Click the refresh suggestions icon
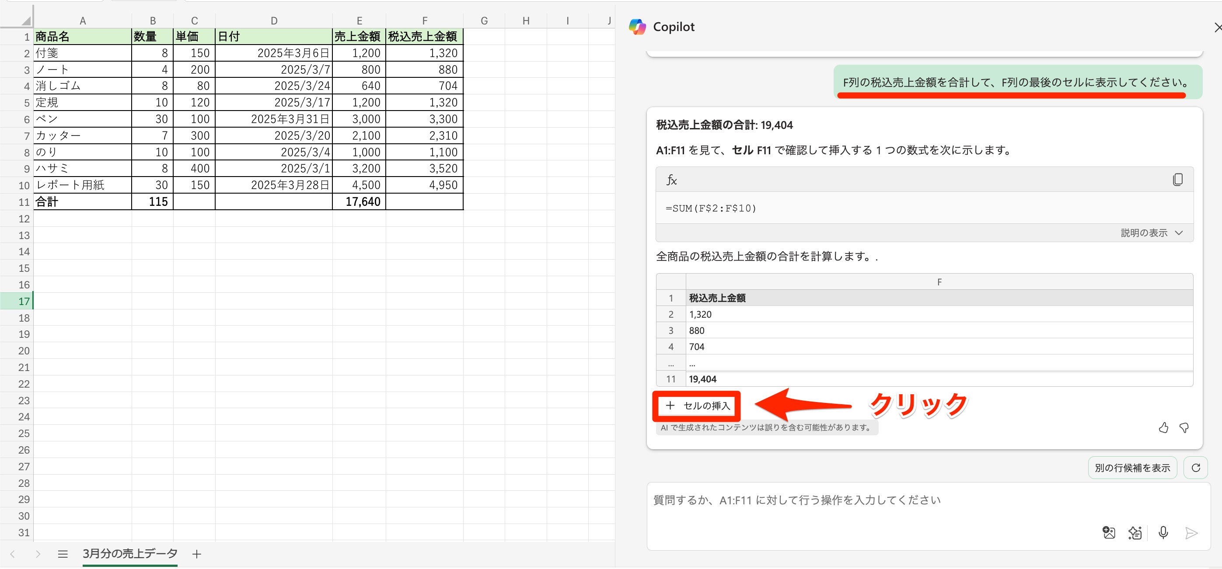 [x=1195, y=468]
